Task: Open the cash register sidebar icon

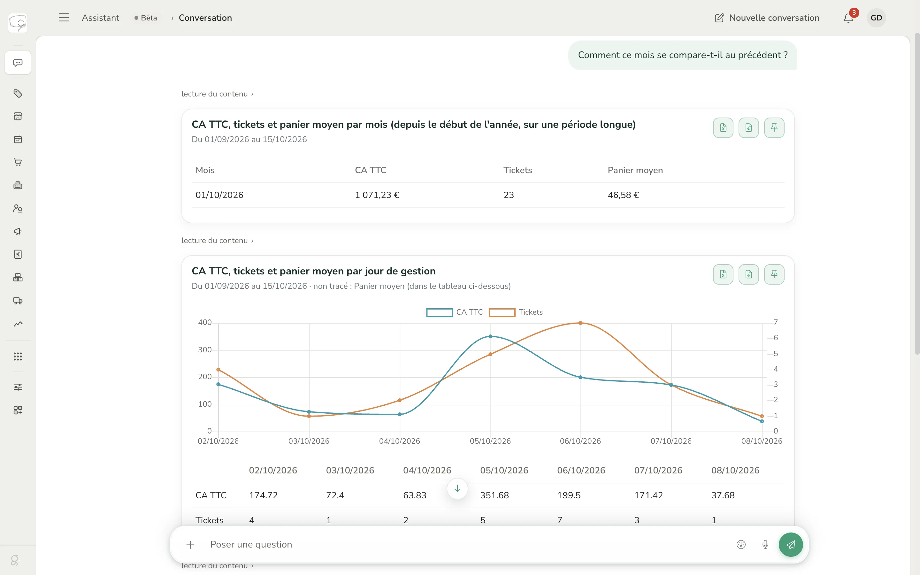Action: (18, 186)
